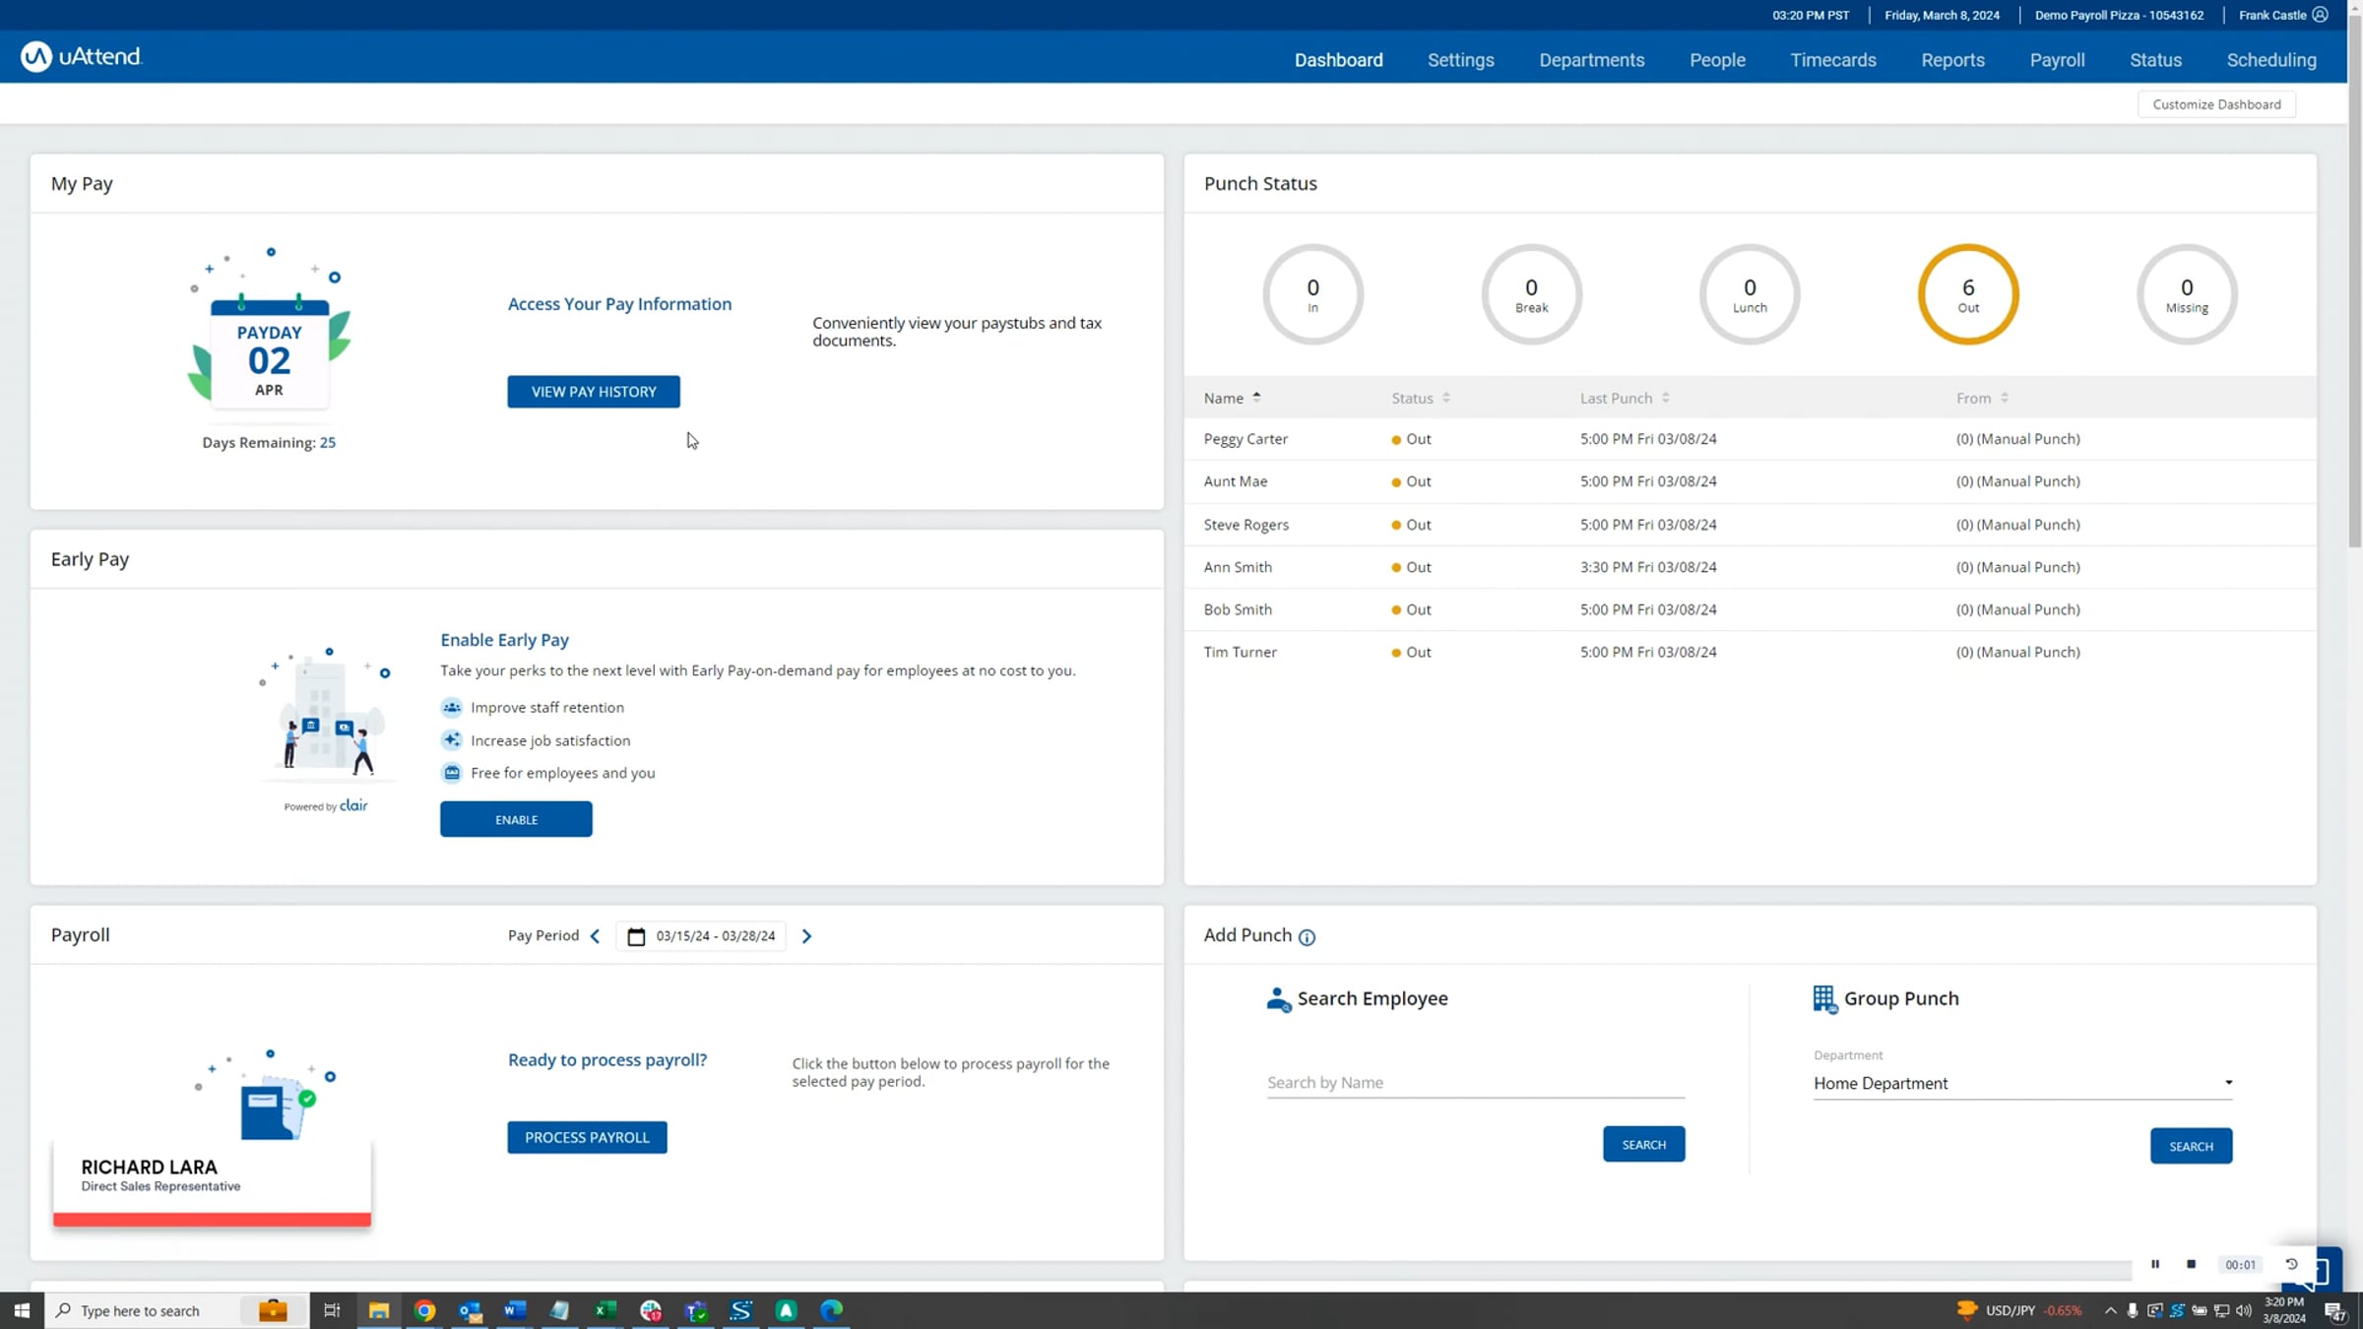Screen dimensions: 2363x1329
Task: Go back to the previous pay period chevron
Action: tap(595, 936)
